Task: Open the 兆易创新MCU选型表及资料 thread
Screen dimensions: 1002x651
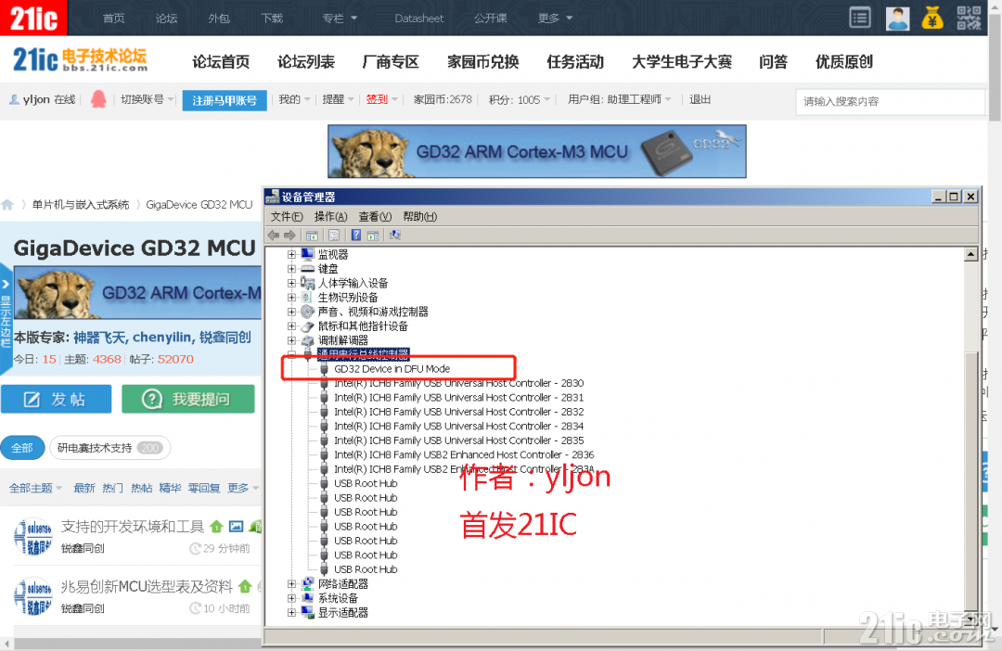Action: (x=147, y=586)
